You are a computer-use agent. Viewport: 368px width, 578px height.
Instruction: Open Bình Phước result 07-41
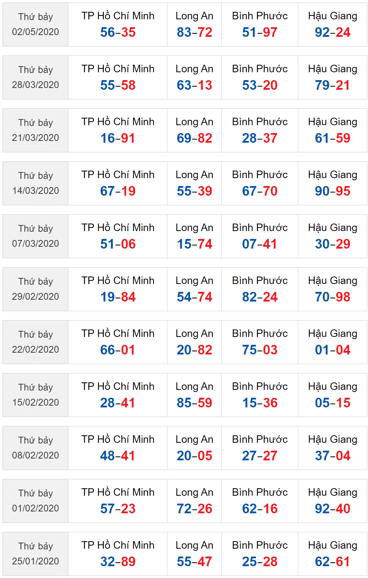click(x=260, y=244)
